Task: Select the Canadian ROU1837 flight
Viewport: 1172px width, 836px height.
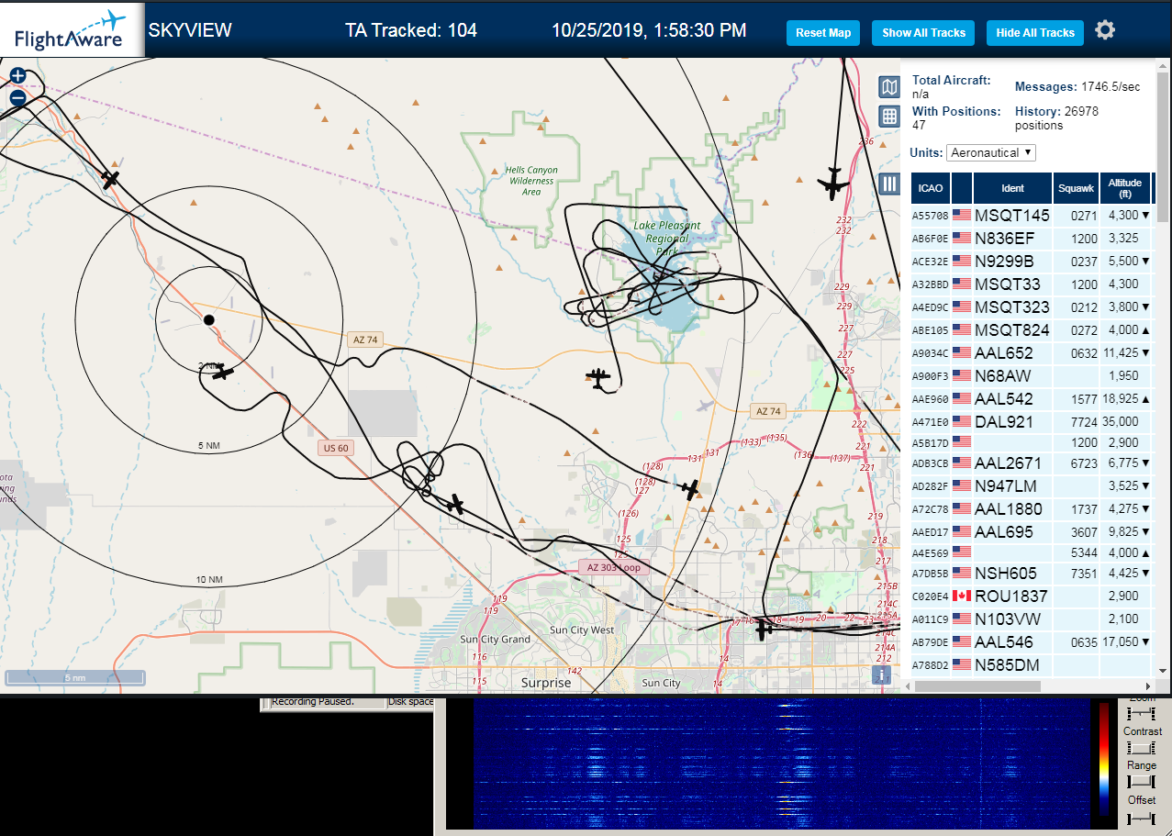Action: (x=1032, y=596)
